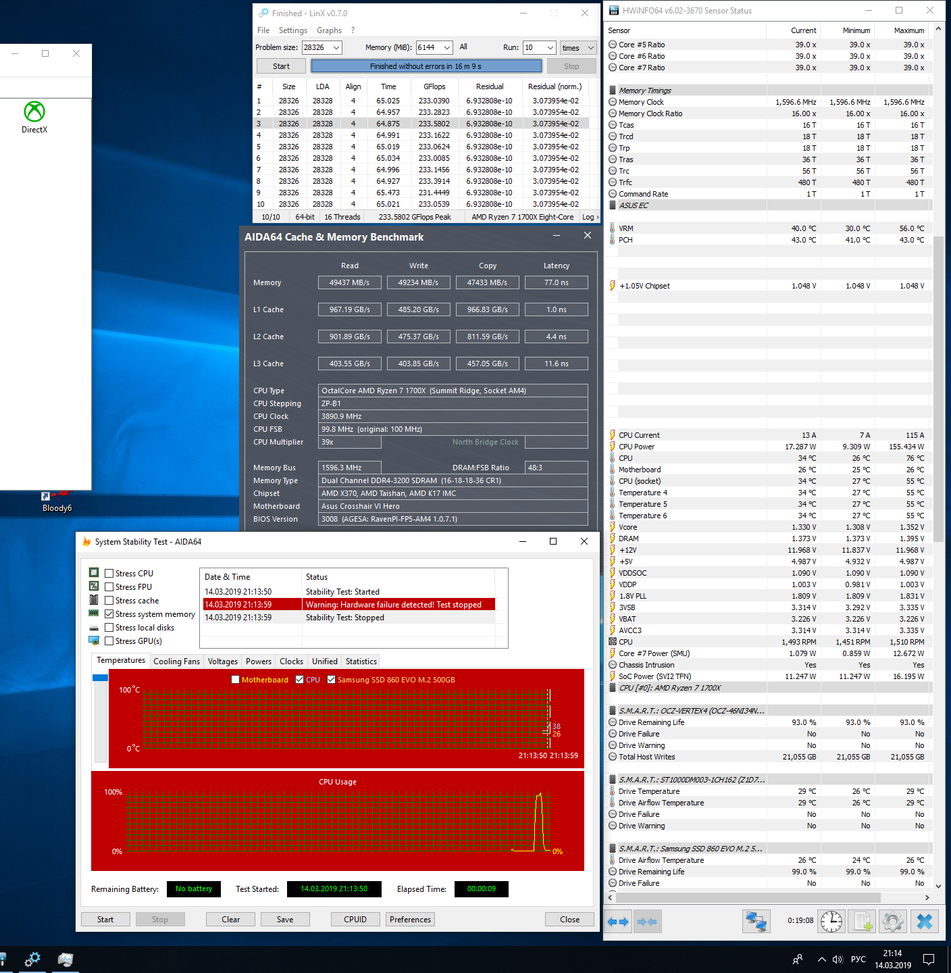Open the Action Center notifications icon
The image size is (951, 973).
point(929,959)
